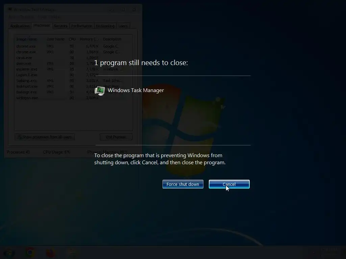
Task: Click the '1 program still needs to close' heading
Action: (x=141, y=63)
